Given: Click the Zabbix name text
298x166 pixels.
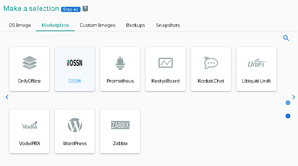Looking at the screenshot, I should [120, 144].
